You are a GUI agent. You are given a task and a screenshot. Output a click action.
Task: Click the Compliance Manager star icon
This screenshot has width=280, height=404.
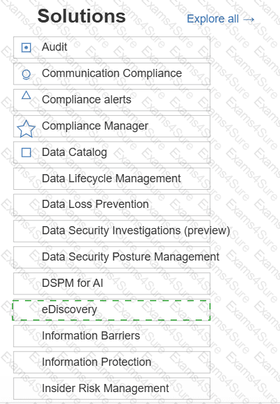[x=26, y=128]
